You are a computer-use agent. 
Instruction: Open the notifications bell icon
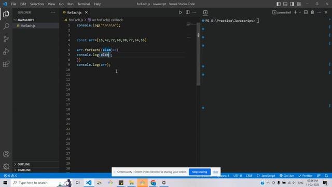tap(326, 176)
